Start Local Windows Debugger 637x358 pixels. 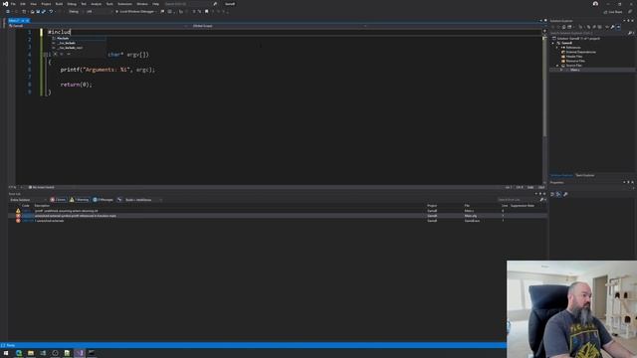point(136,11)
